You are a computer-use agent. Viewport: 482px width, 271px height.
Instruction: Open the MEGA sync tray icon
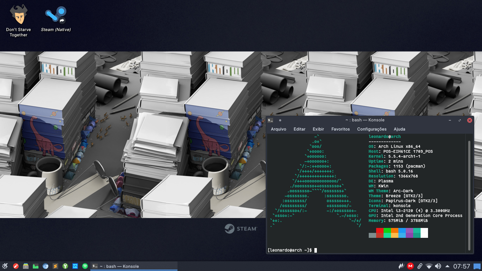click(410, 266)
